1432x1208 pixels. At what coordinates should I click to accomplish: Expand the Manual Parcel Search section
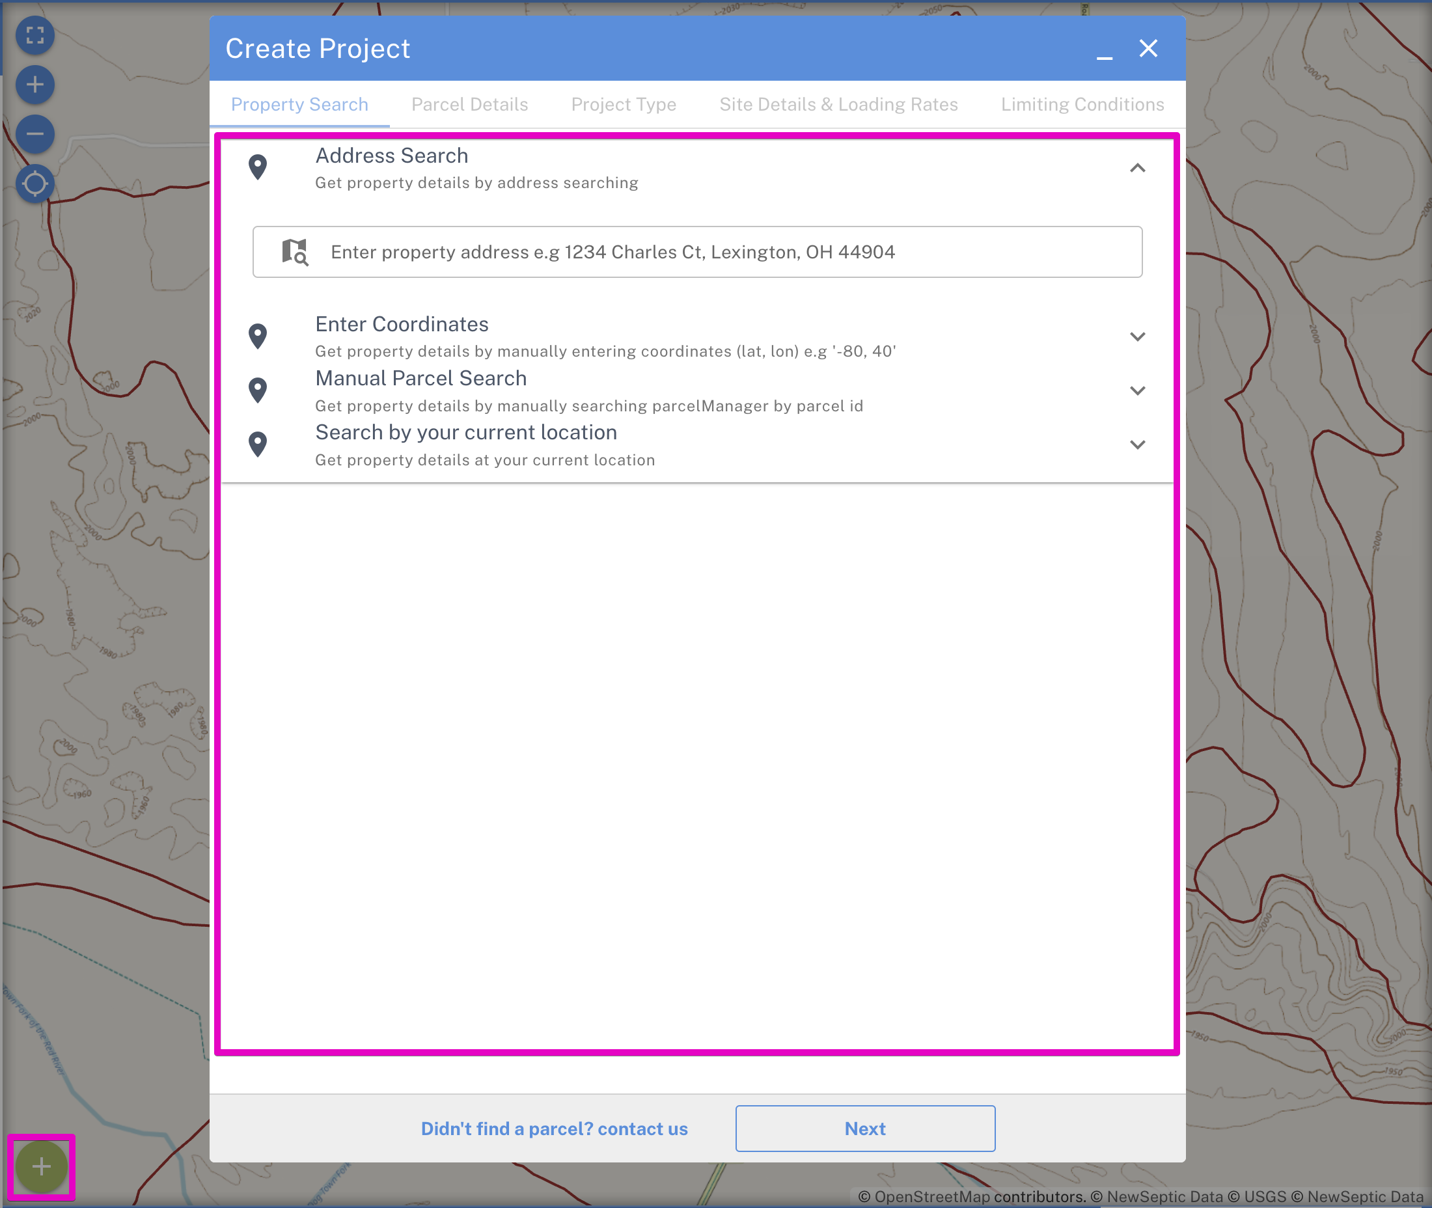pos(1137,391)
